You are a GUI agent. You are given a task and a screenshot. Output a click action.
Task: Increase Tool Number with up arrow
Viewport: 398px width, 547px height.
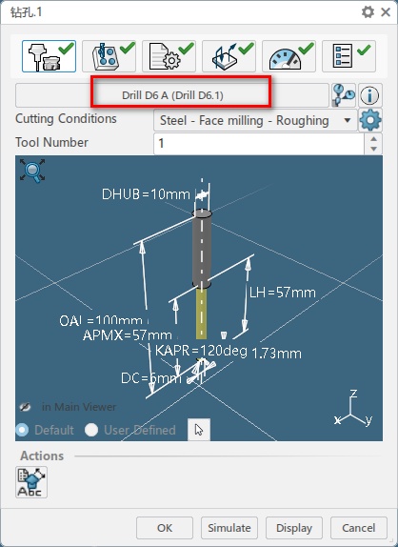[x=373, y=139]
